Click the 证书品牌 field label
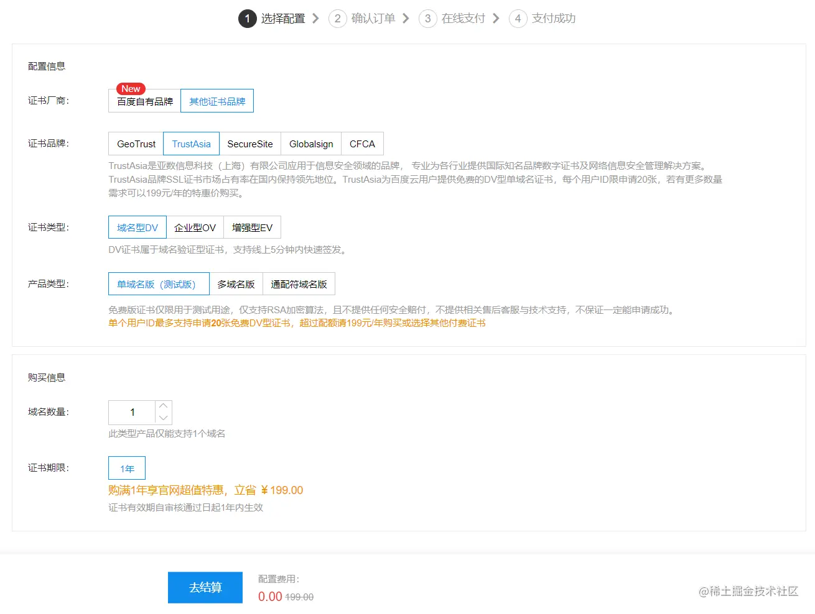This screenshot has height=614, width=815. [x=49, y=144]
